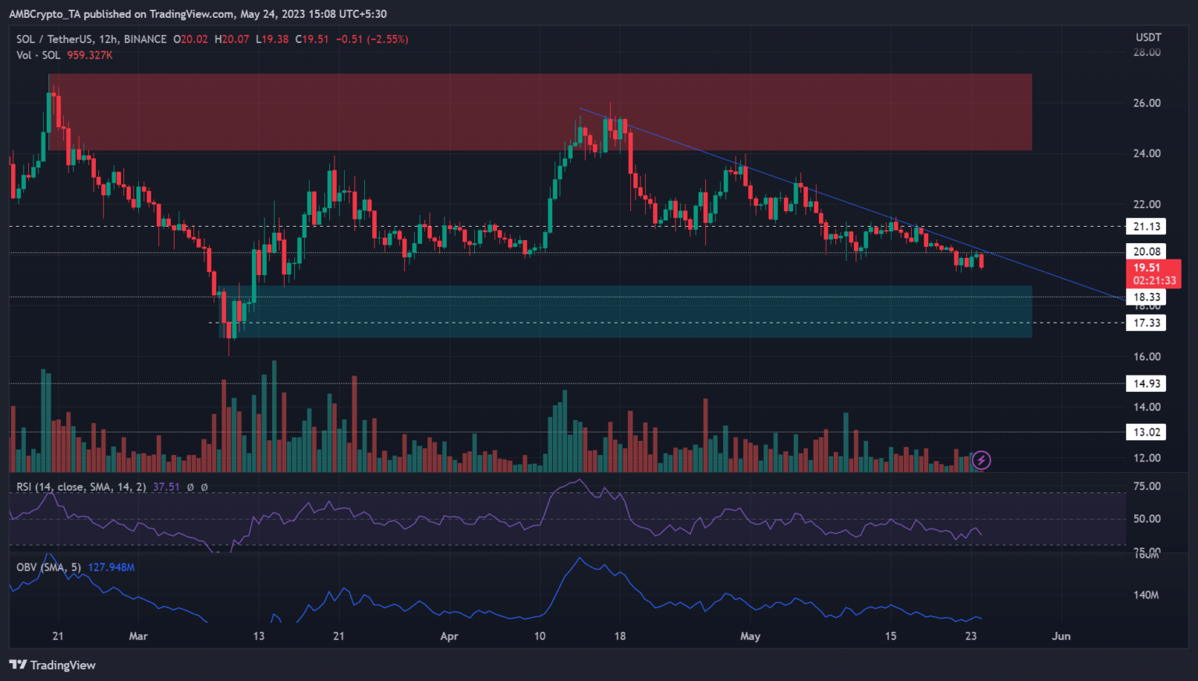1198x681 pixels.
Task: Select the May label on time axis
Action: (750, 637)
